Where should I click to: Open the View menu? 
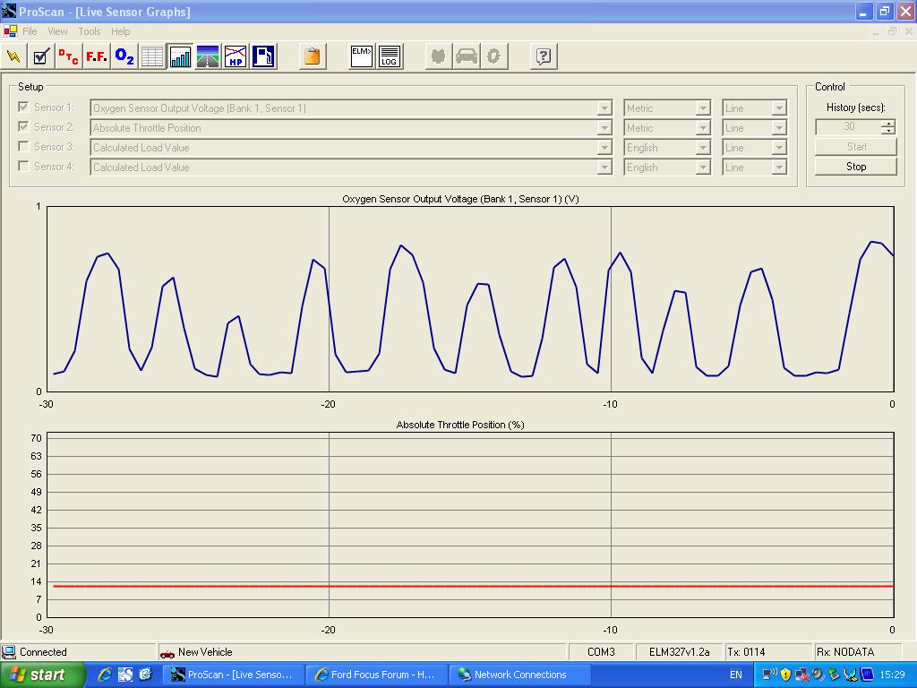coord(57,31)
